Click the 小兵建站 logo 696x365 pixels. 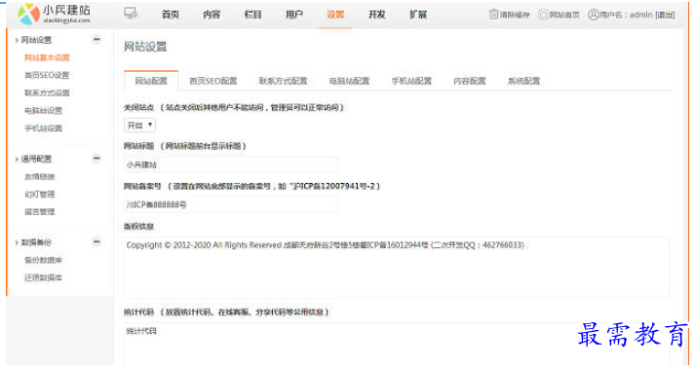coord(55,14)
